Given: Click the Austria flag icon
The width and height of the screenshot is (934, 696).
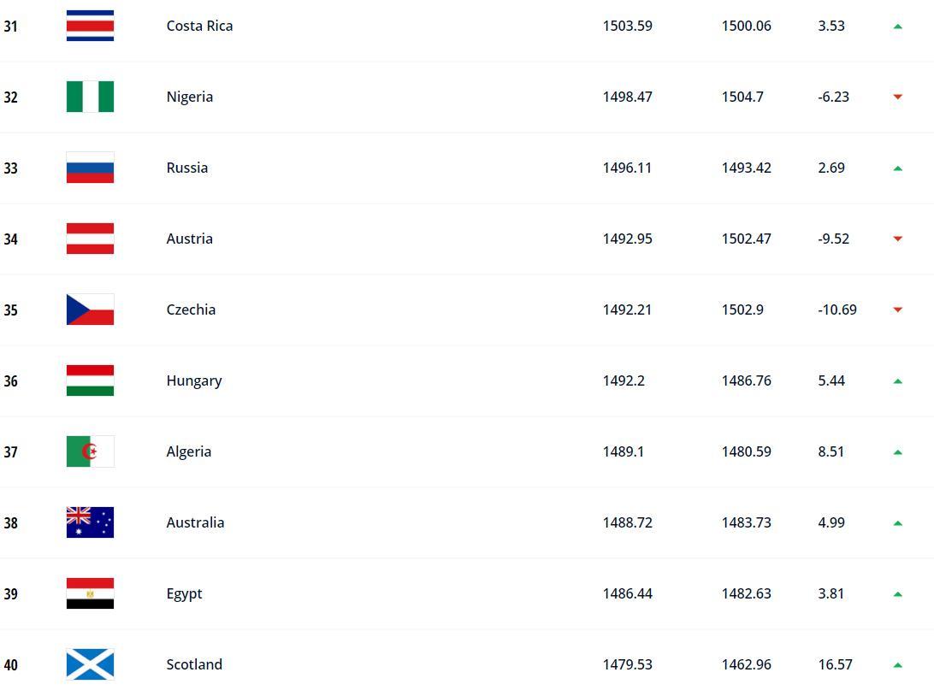Looking at the screenshot, I should click(90, 239).
